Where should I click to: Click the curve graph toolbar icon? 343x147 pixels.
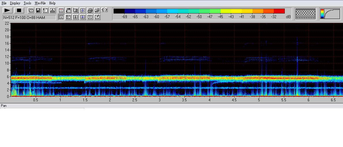coord(45,11)
